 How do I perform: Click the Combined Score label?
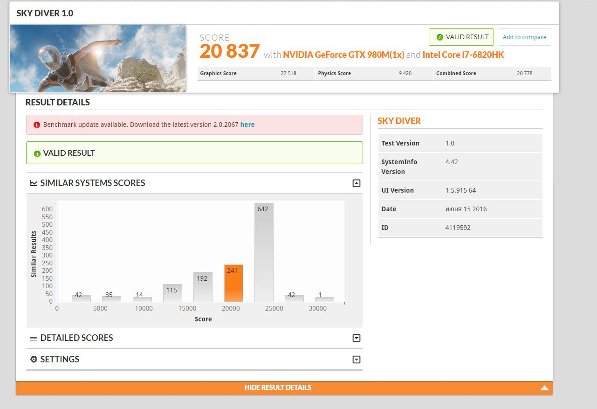(x=456, y=73)
